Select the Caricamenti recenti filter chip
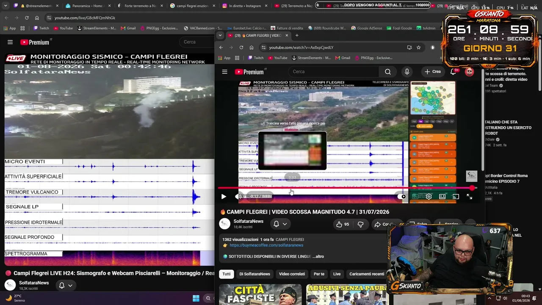The height and width of the screenshot is (305, 542). pyautogui.click(x=367, y=274)
